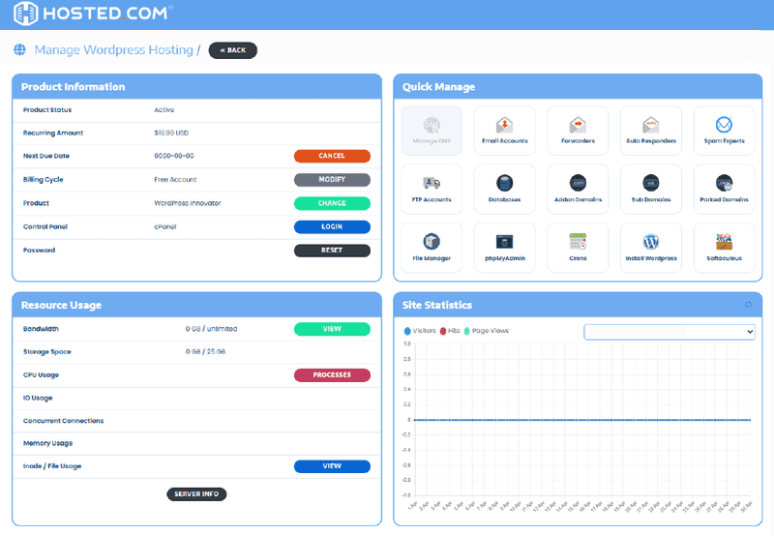Click the Hosted.com logo
This screenshot has height=536, width=774.
92,14
